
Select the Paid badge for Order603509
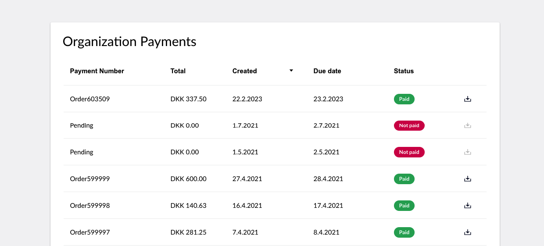pyautogui.click(x=404, y=99)
